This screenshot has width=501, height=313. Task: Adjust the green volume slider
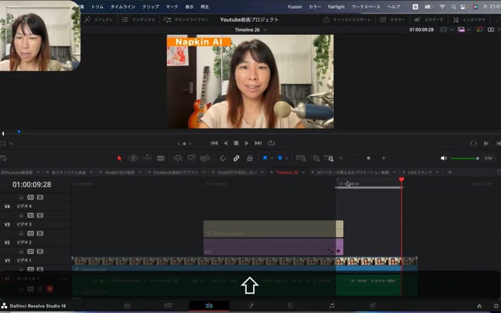click(x=464, y=158)
